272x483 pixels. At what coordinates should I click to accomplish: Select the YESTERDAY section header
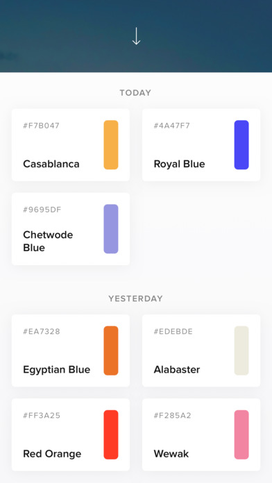(135, 298)
